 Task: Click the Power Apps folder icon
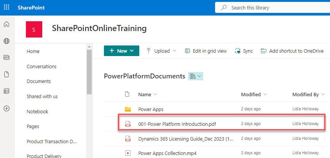[128, 109]
